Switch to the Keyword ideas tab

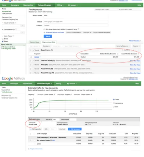click(x=35, y=42)
